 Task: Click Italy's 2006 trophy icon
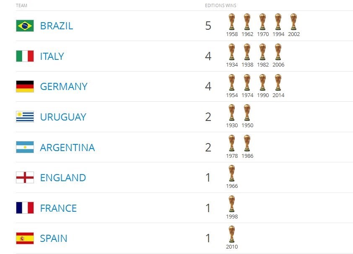278,52
